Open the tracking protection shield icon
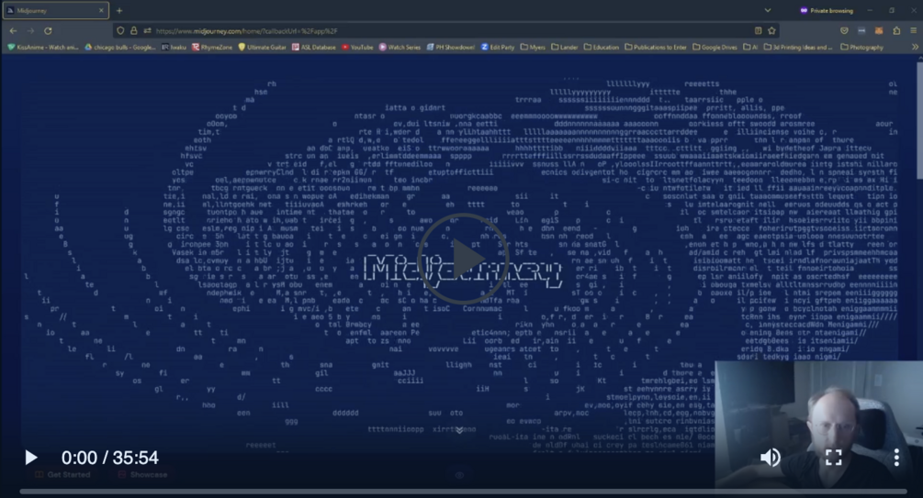Image resolution: width=923 pixels, height=498 pixels. click(120, 30)
